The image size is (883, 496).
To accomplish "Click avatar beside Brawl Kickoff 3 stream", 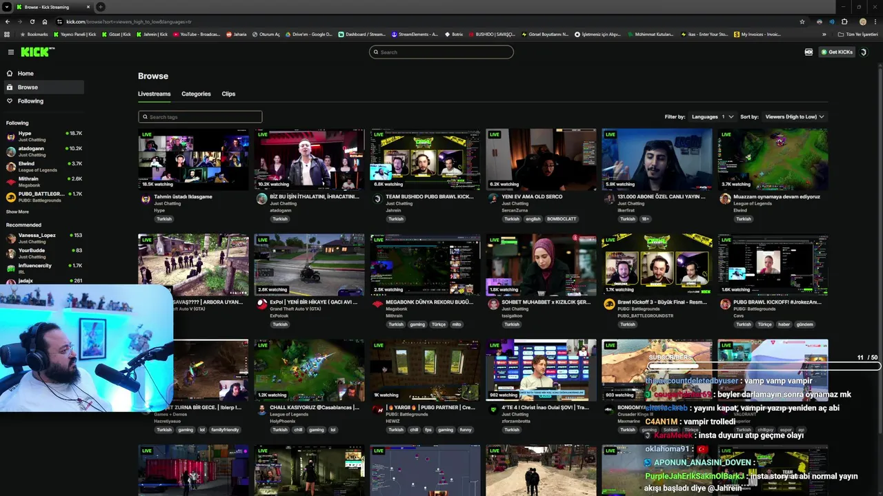I will [x=609, y=304].
